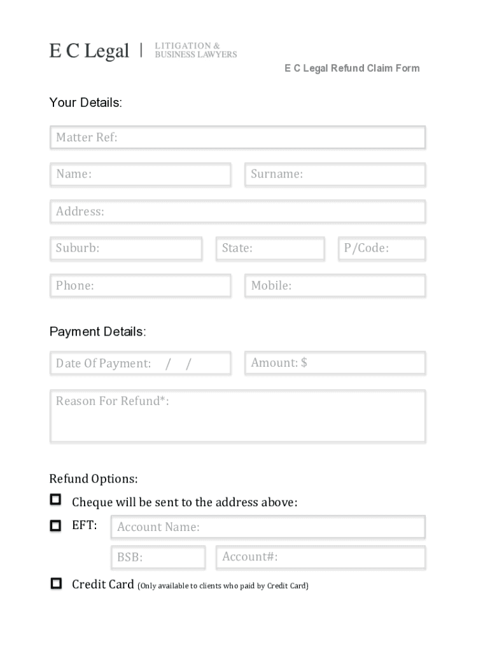Click the Matter Ref input field
The width and height of the screenshot is (490, 652).
237,138
